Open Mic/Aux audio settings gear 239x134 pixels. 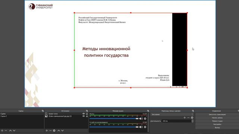[x=145, y=118]
